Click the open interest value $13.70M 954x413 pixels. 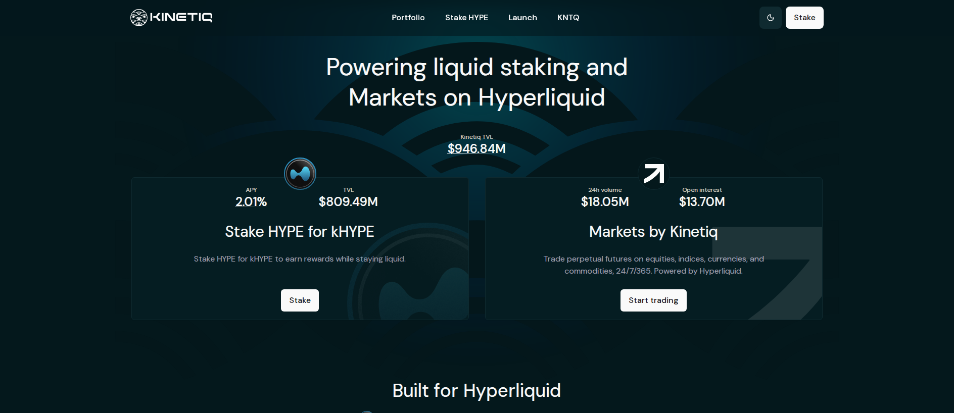click(702, 201)
